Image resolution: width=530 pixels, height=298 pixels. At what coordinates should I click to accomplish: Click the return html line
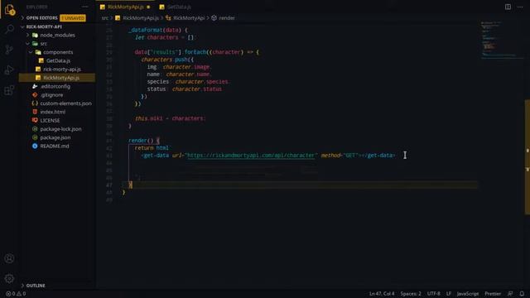tap(152, 148)
